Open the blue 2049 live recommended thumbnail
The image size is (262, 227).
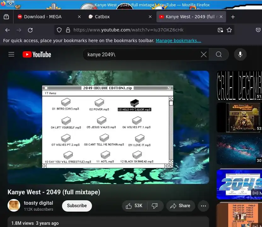239,184
